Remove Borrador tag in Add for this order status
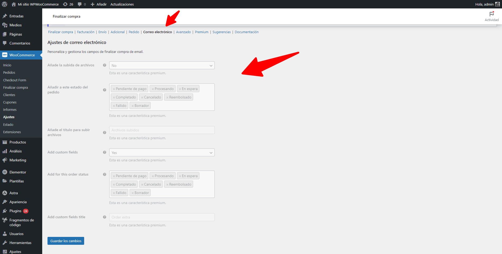502x254 pixels. [133, 193]
